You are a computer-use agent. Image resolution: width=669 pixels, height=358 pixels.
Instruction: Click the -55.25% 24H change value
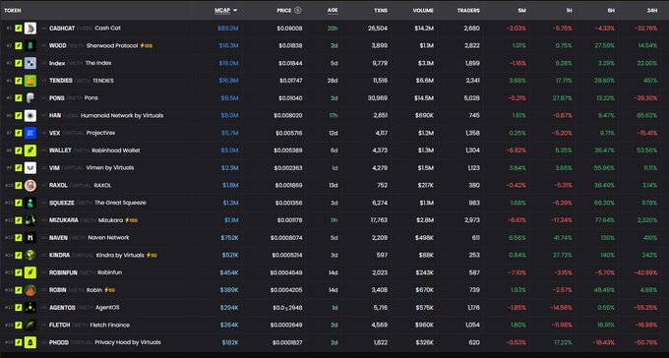coord(646,308)
